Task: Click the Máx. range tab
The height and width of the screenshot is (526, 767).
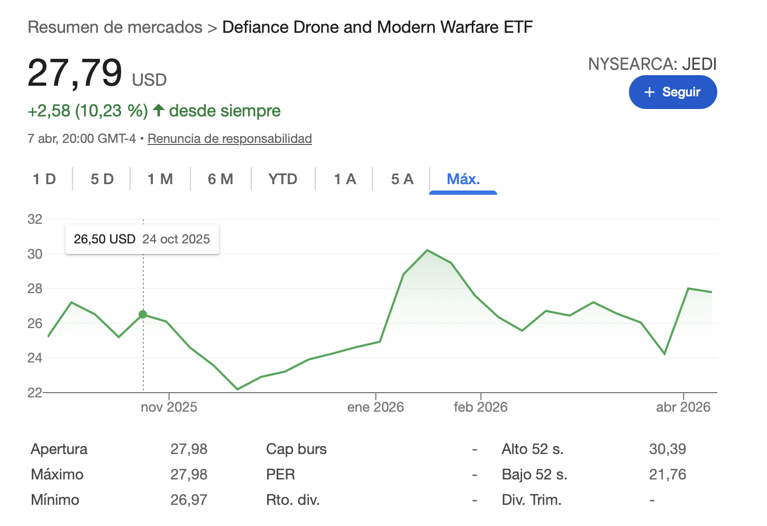Action: click(463, 179)
